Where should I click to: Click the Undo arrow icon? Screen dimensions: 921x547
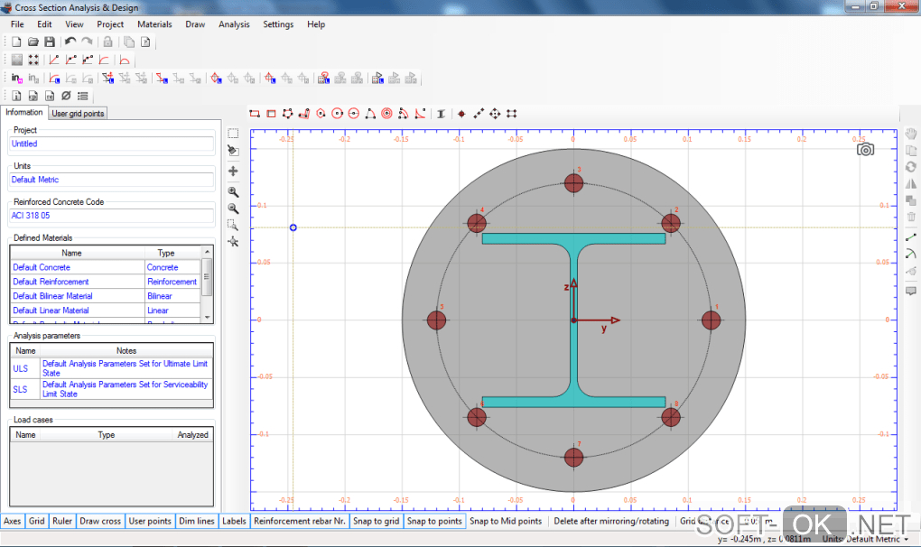click(x=70, y=42)
